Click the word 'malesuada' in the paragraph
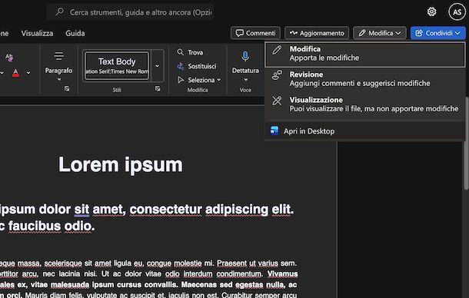469x298 pixels. pyautogui.click(x=70, y=285)
